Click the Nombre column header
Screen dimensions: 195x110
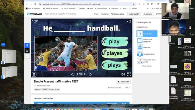(50, 103)
